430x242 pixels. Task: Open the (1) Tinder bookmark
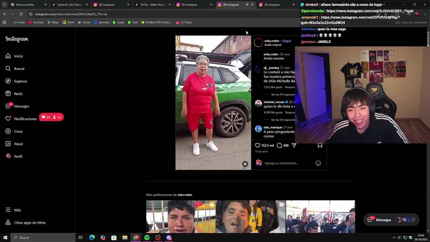(x=184, y=23)
